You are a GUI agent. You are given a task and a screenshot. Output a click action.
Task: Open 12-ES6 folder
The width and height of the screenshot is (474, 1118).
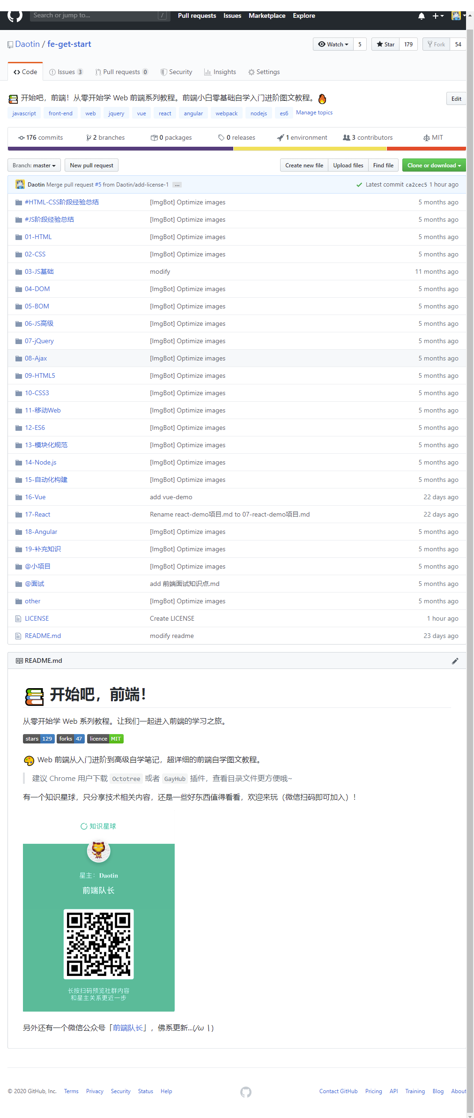click(35, 428)
